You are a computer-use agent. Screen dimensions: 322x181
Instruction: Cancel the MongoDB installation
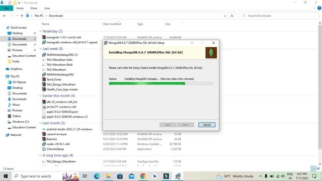(x=207, y=125)
